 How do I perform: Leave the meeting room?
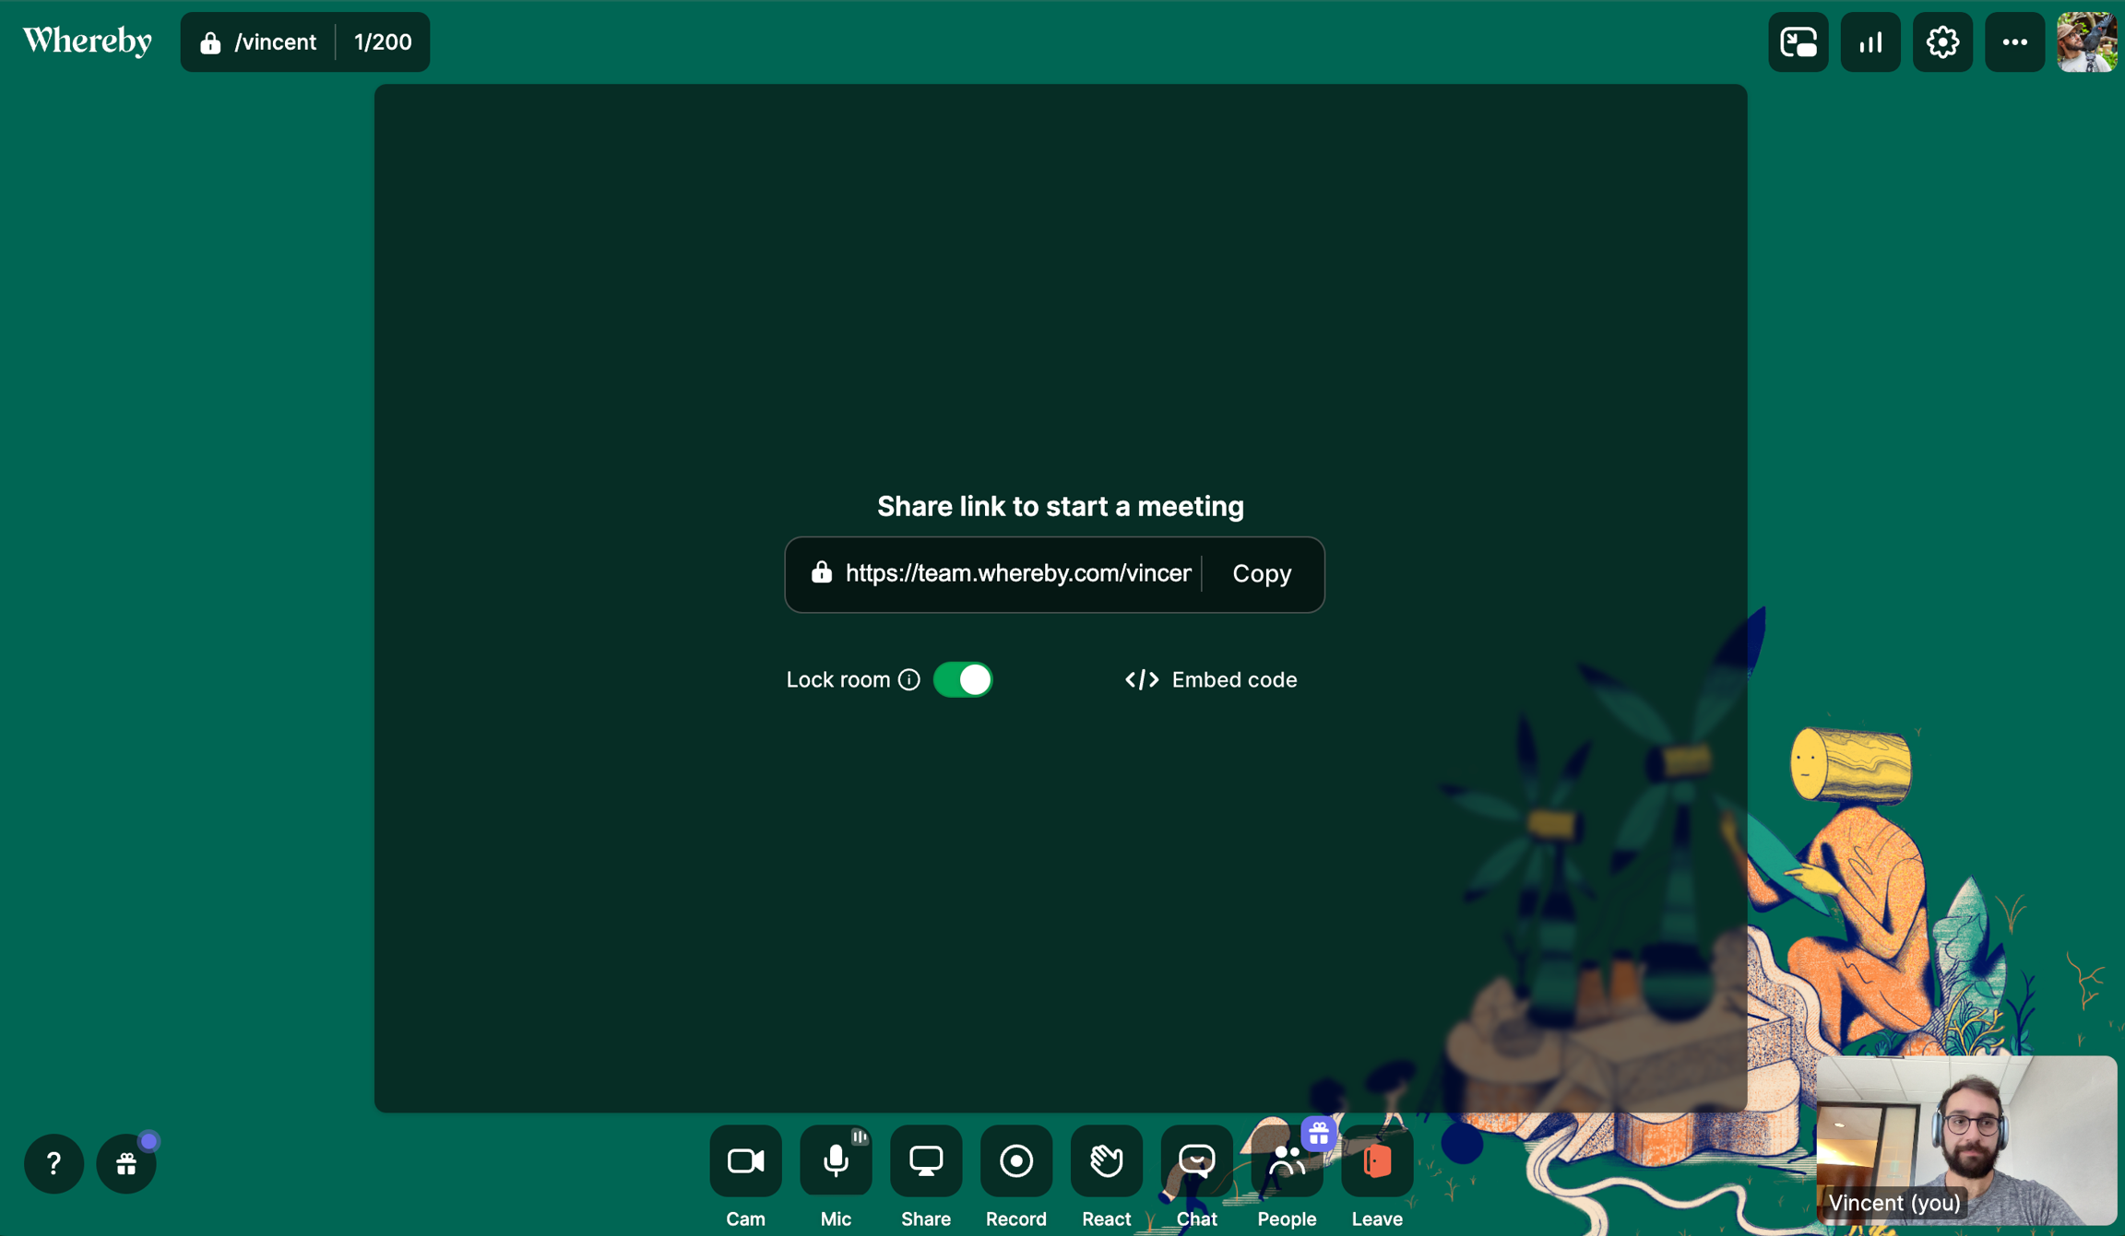tap(1376, 1161)
